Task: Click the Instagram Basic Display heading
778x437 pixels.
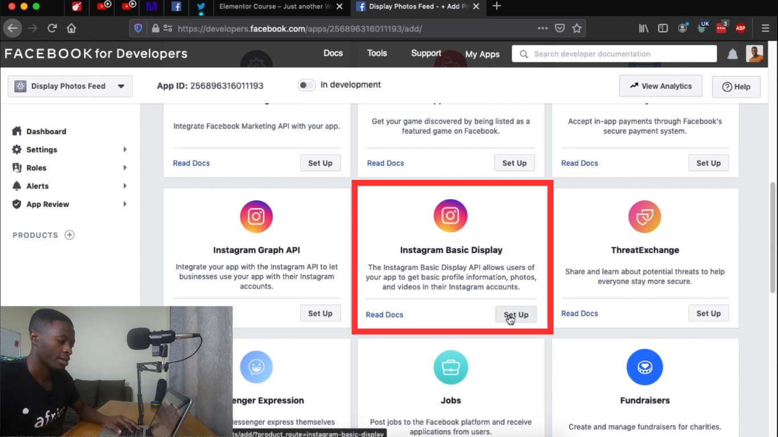Action: pyautogui.click(x=451, y=250)
